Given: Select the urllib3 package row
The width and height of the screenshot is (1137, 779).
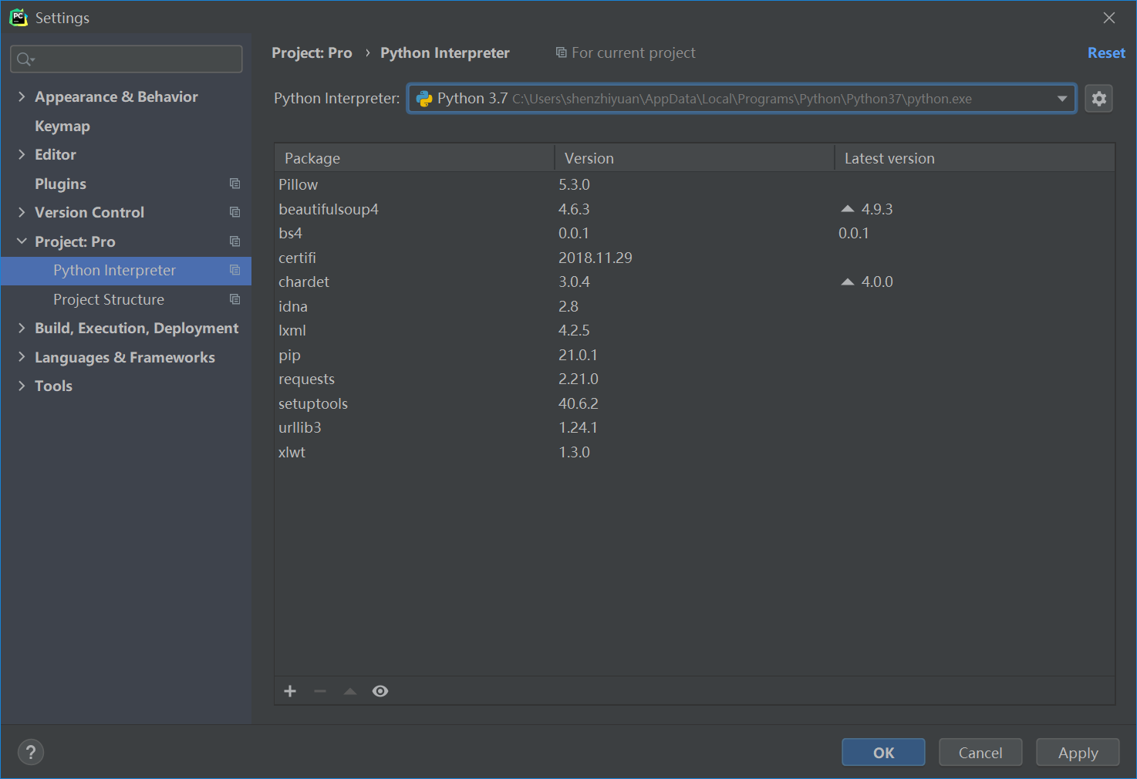Looking at the screenshot, I should 694,427.
